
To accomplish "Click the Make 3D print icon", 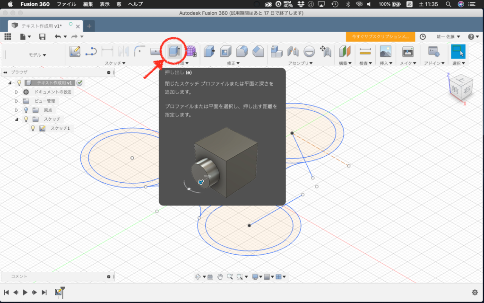I will [408, 51].
